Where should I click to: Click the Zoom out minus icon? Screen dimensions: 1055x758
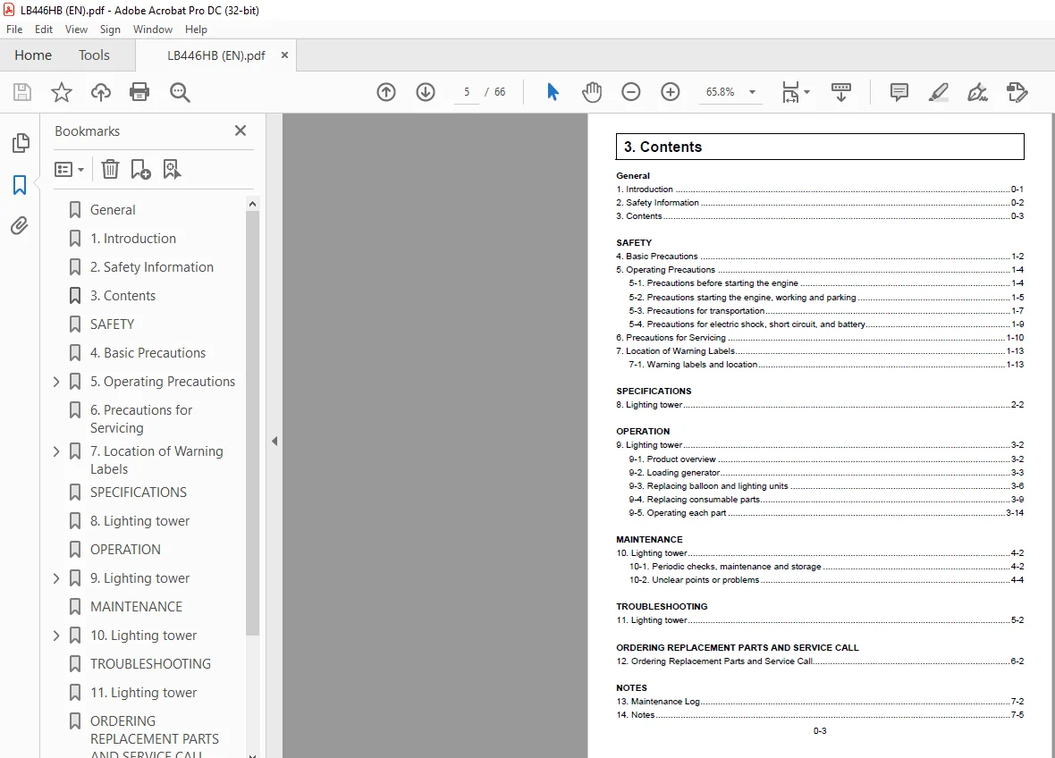point(631,92)
